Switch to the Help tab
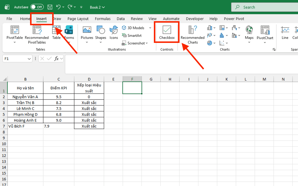This screenshot has width=298, height=186. [213, 19]
